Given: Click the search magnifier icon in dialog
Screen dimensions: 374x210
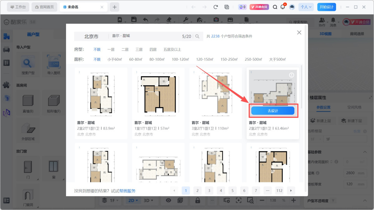Looking at the screenshot, I should [197, 36].
